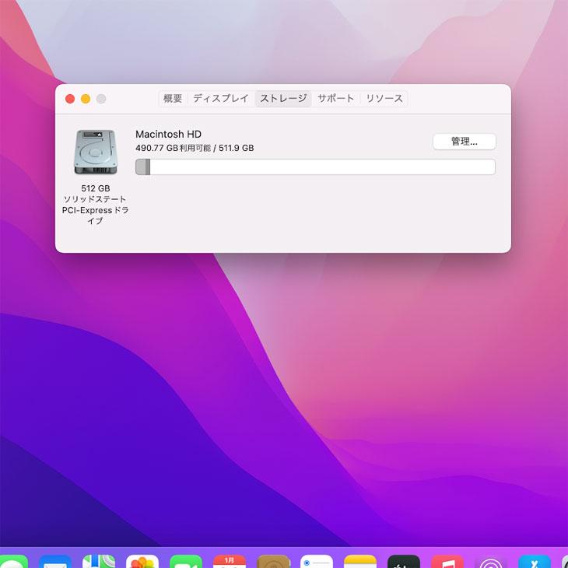Open App Store from the Dock
This screenshot has width=568, height=568.
tap(535, 561)
